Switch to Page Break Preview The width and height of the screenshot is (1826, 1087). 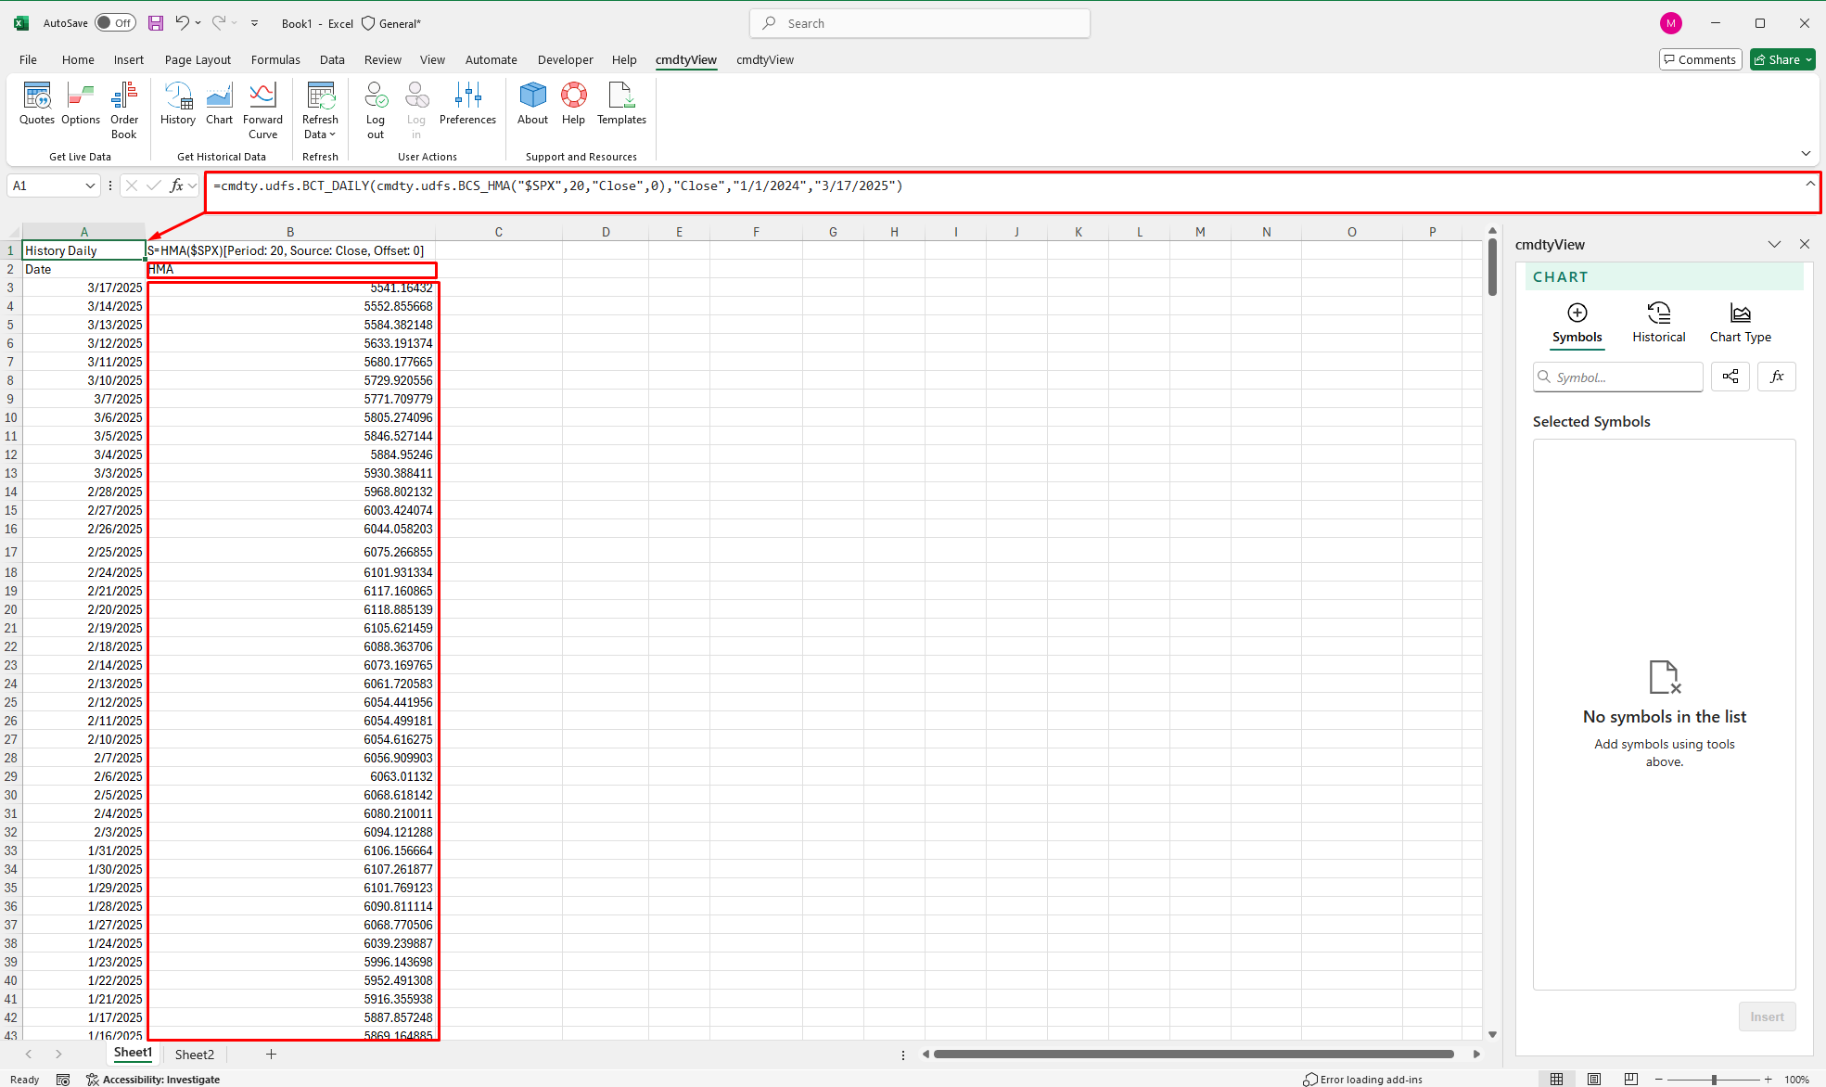(1631, 1080)
